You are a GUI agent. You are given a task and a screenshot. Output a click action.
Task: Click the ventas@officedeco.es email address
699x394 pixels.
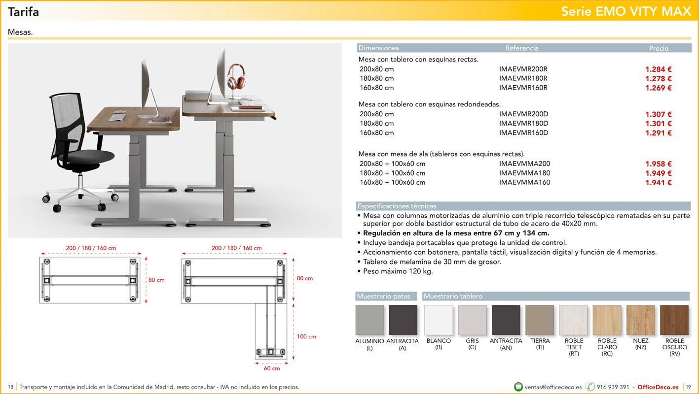pos(553,387)
